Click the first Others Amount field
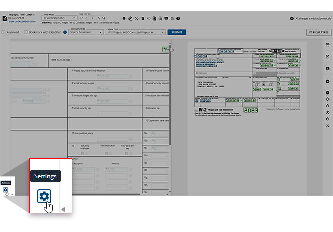This screenshot has width=333, height=232. (117, 169)
